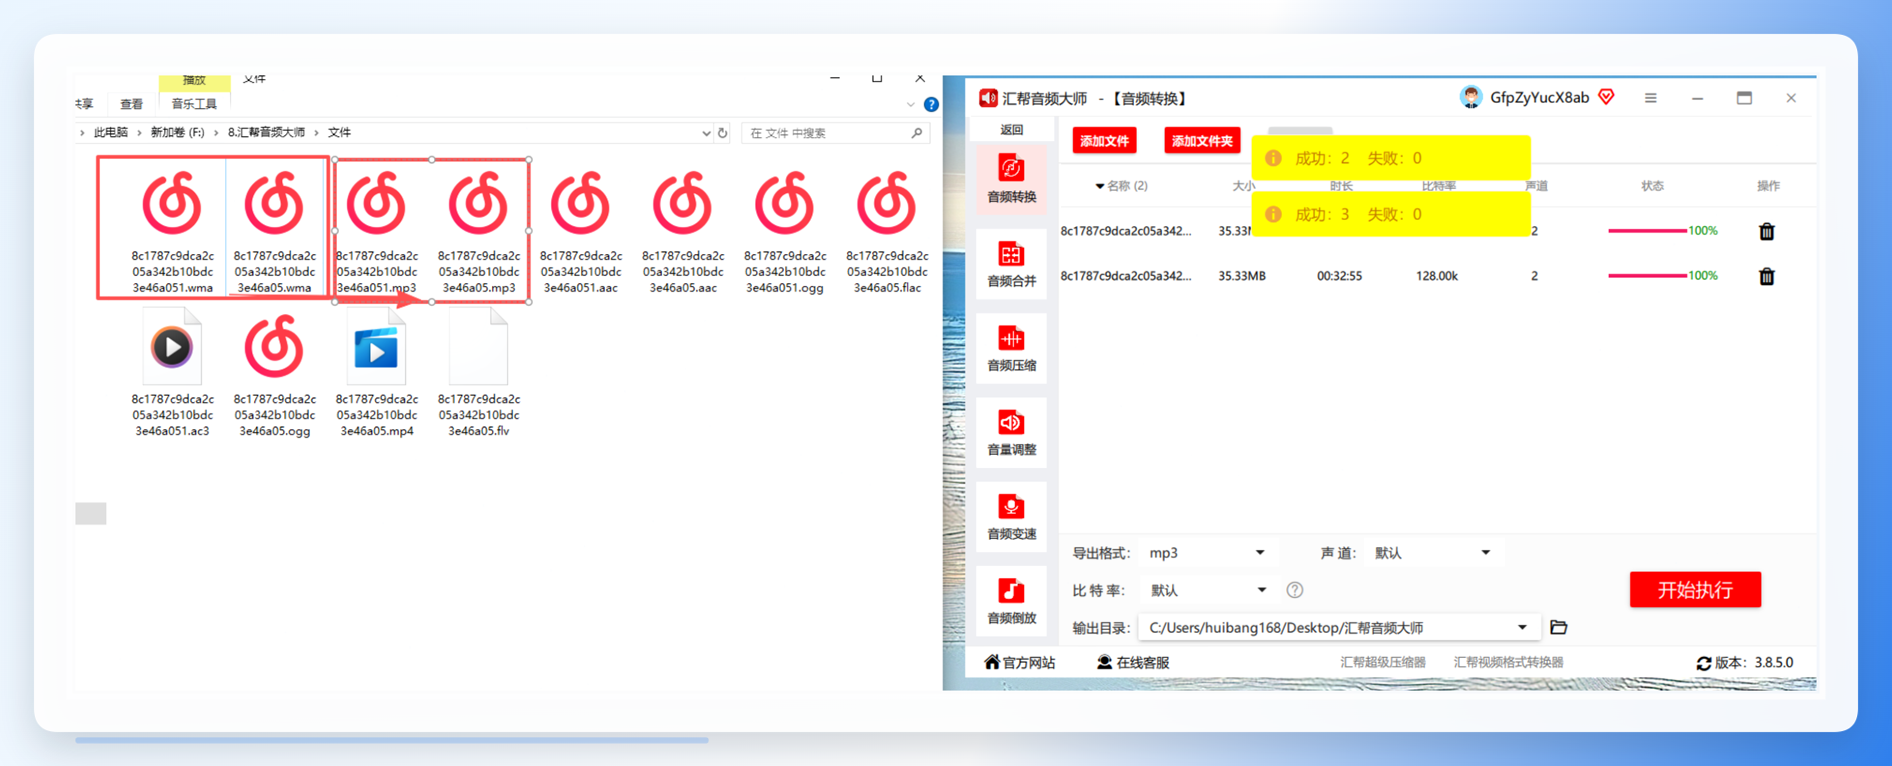
Task: Select the file ending in 3e46a051.ac3
Action: point(172,372)
